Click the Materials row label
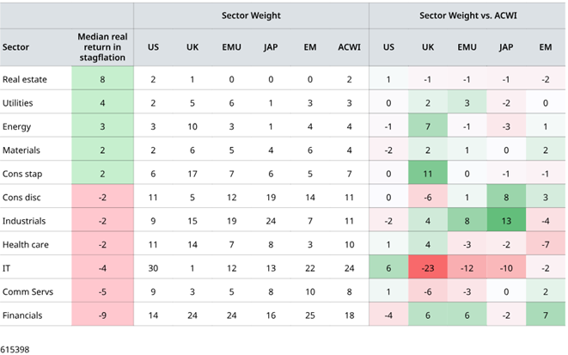 click(22, 150)
